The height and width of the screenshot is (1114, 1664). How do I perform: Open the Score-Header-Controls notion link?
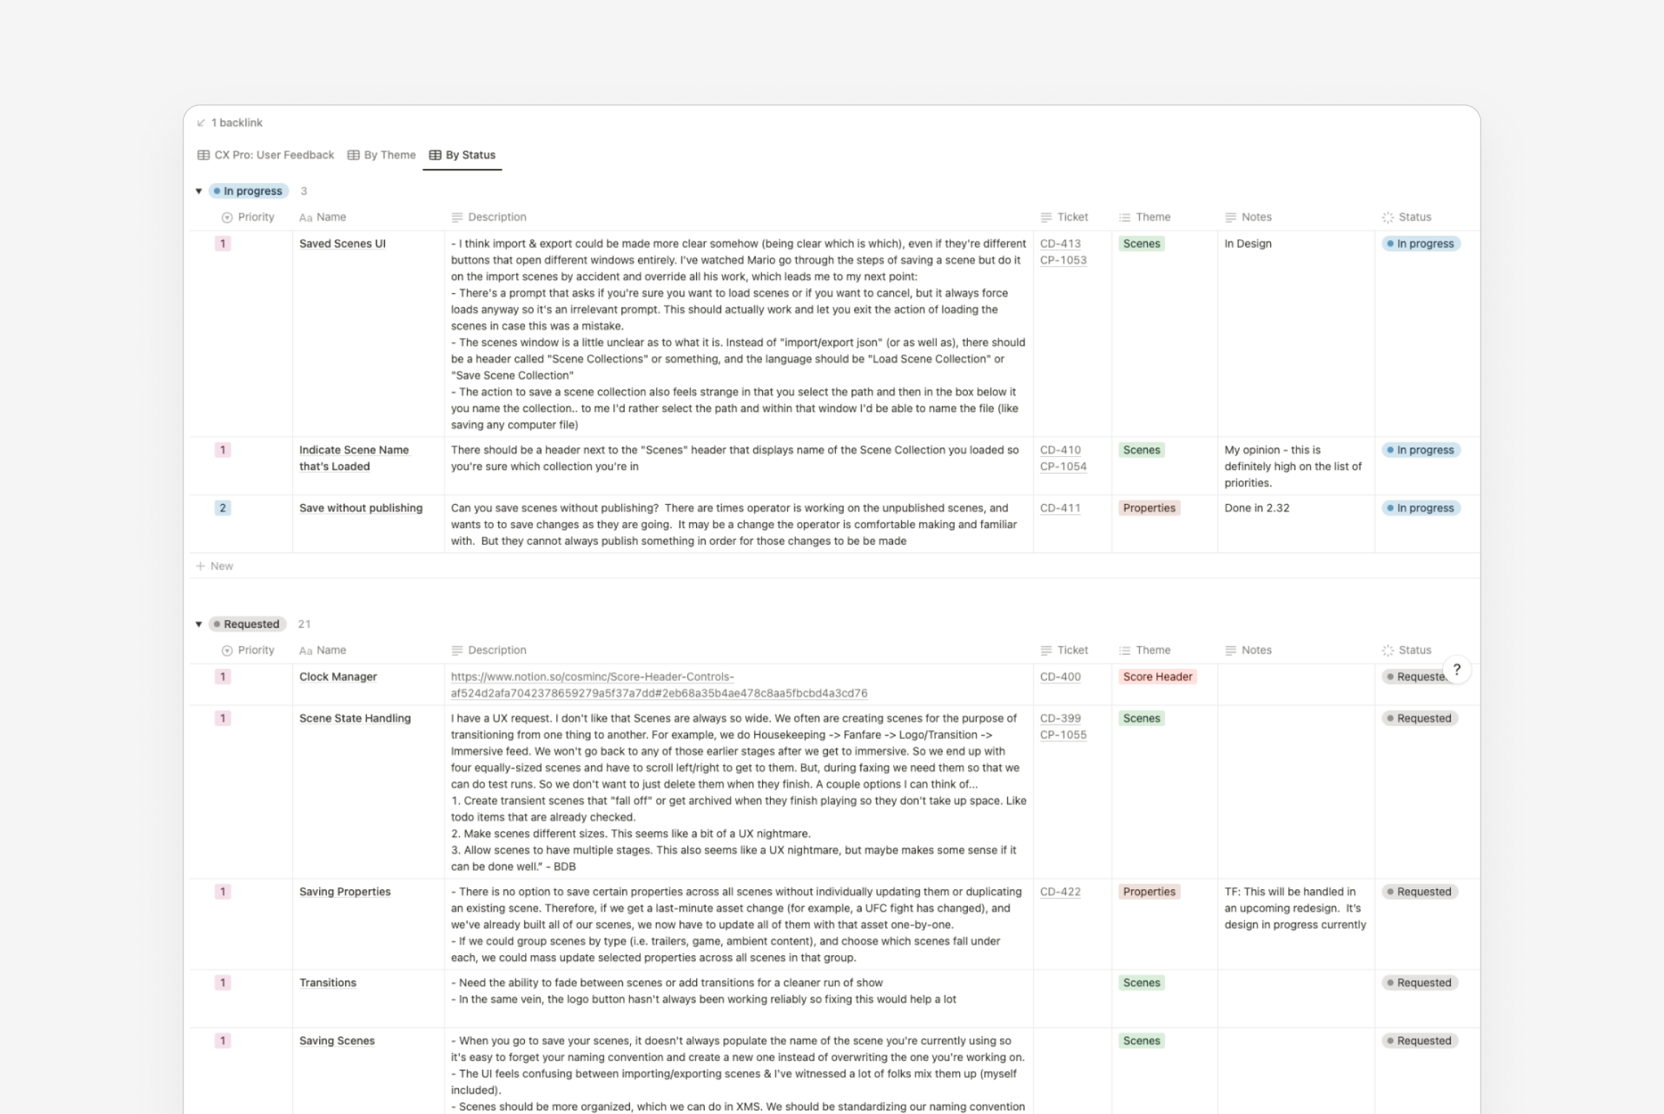coord(592,677)
